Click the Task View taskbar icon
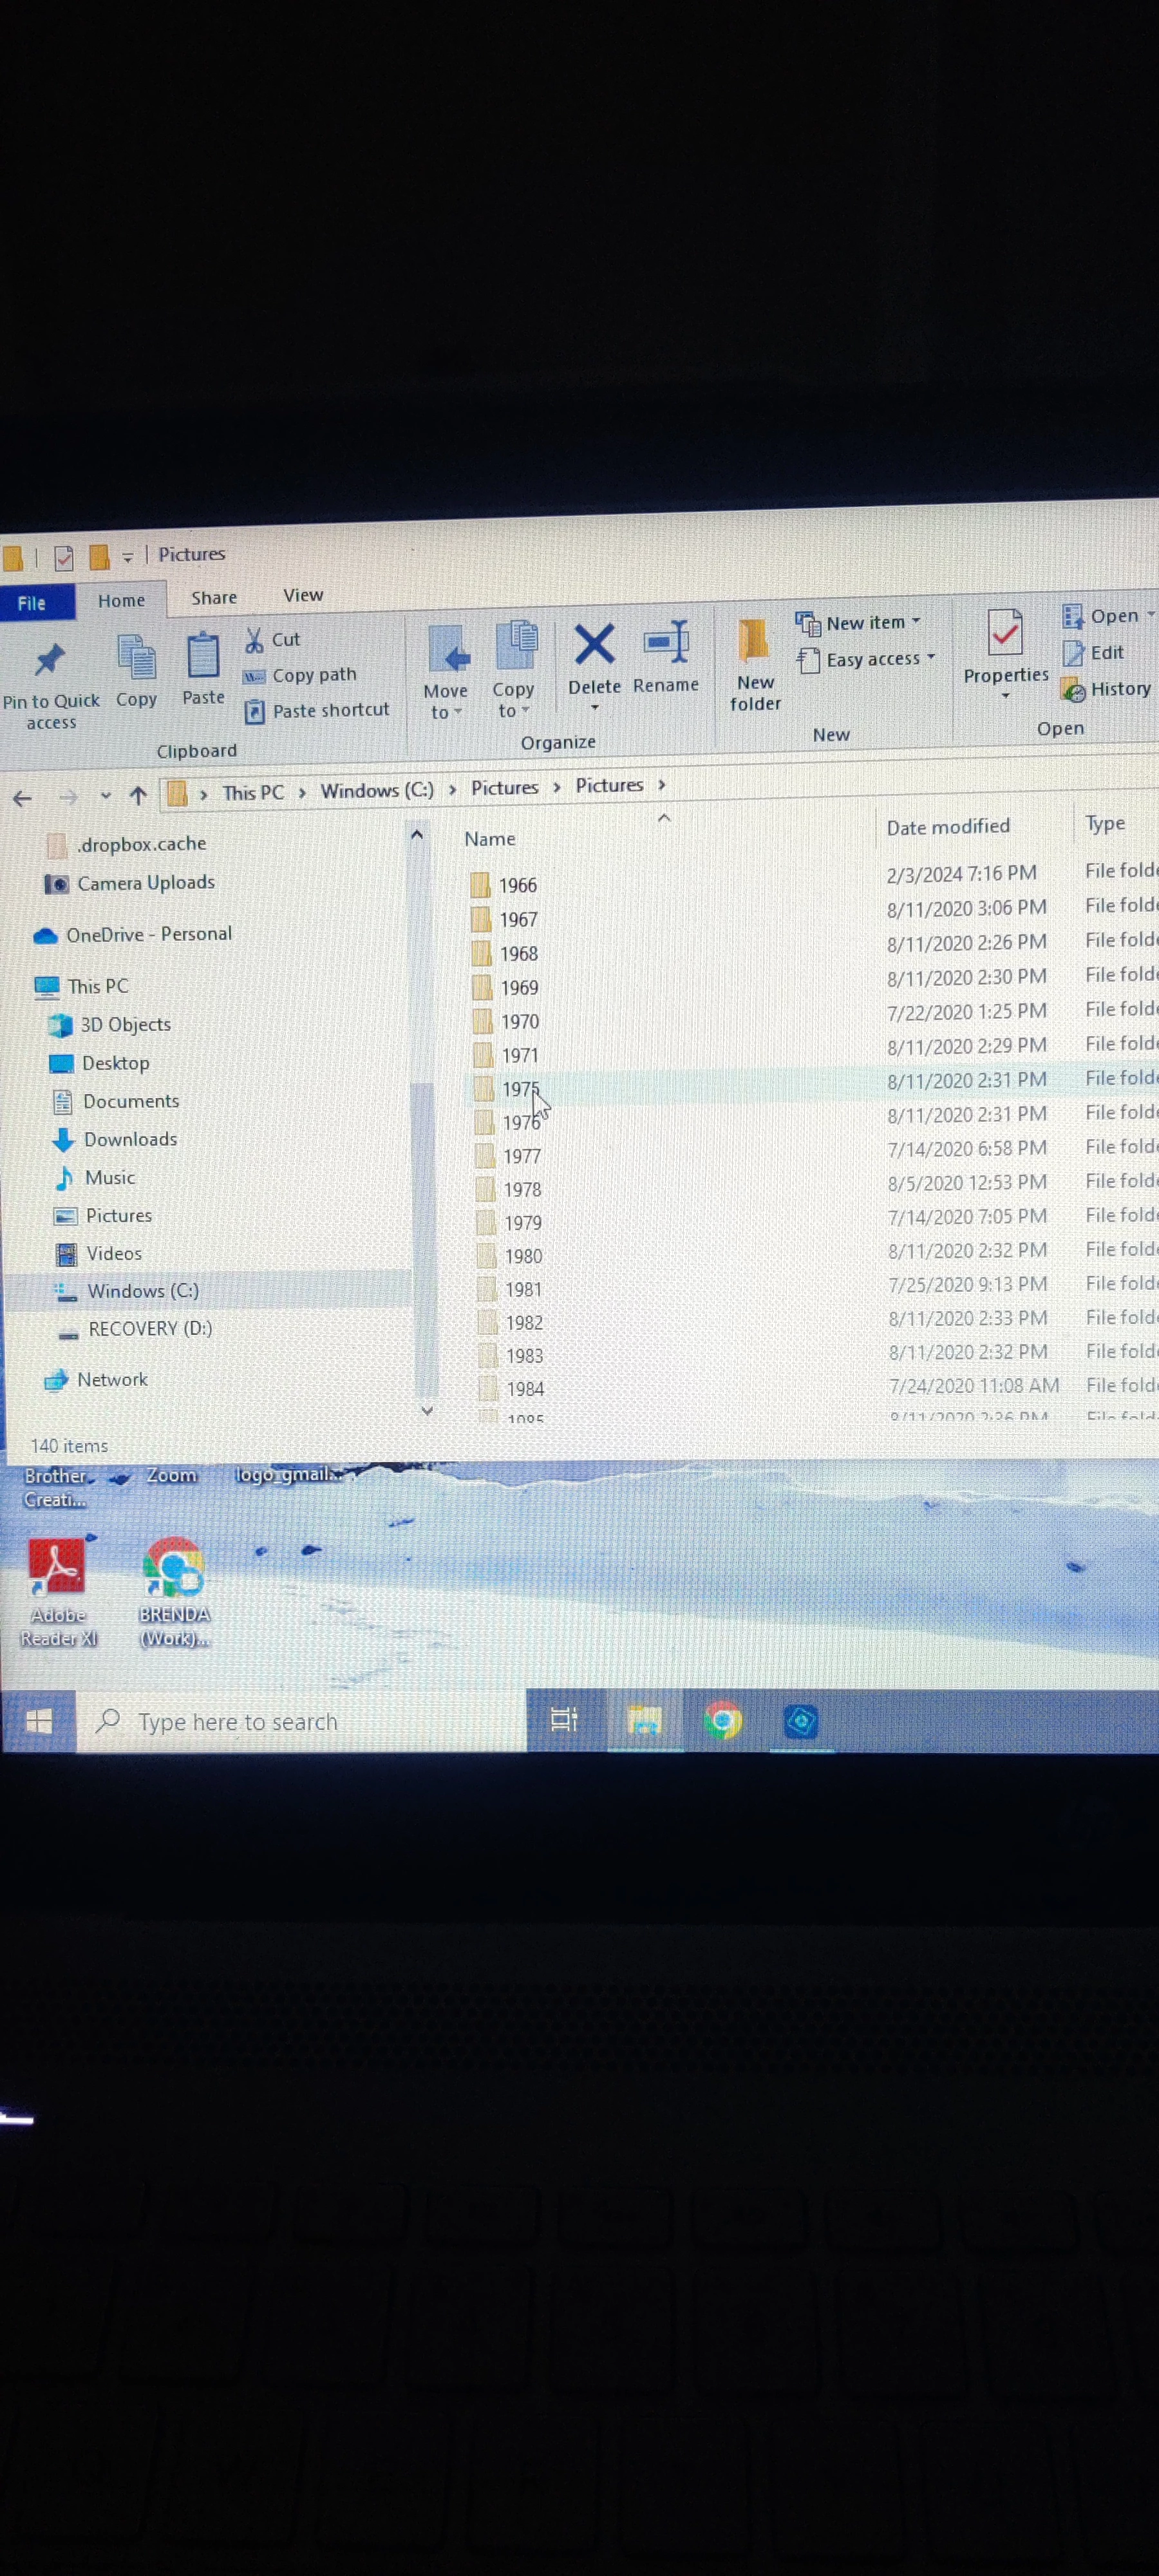The image size is (1159, 2576). 564,1720
